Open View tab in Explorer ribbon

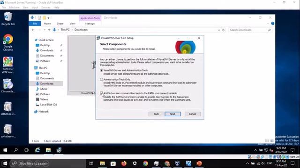coord(72,24)
